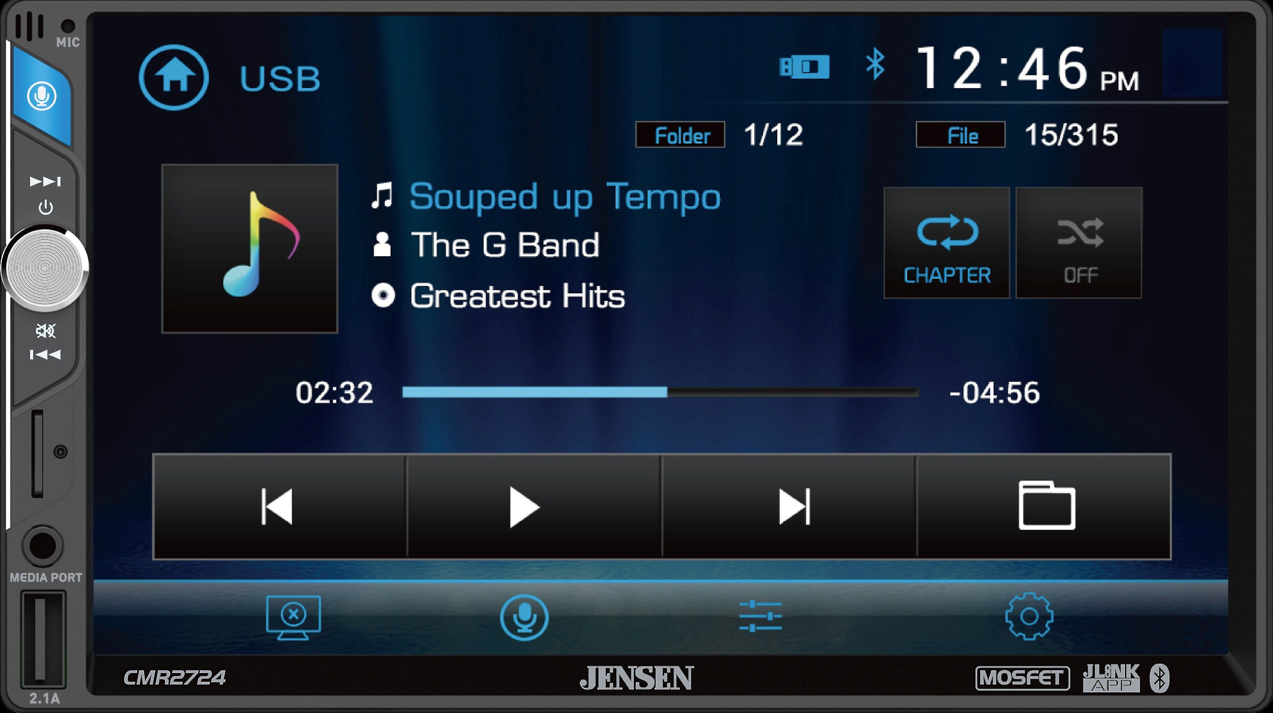Click the USB device status icon
1273x713 pixels.
pos(804,67)
